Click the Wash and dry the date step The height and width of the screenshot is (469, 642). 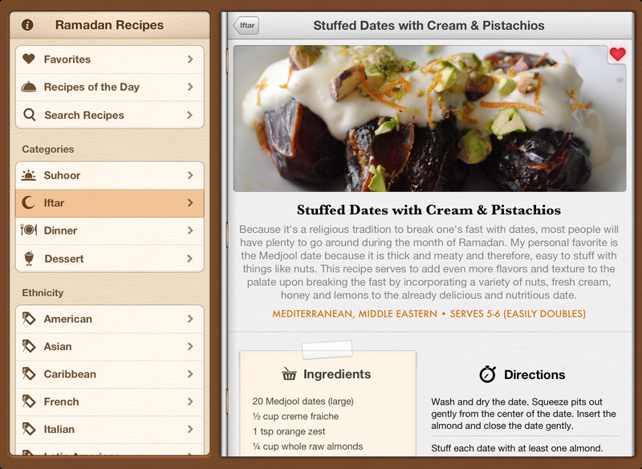(523, 414)
